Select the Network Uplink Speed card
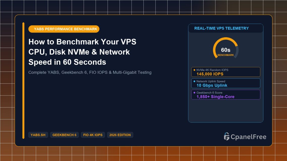Viewport: 287px width, 161px height. click(226, 83)
